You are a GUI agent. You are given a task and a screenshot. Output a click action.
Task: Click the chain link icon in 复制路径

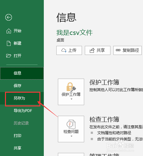118,50
